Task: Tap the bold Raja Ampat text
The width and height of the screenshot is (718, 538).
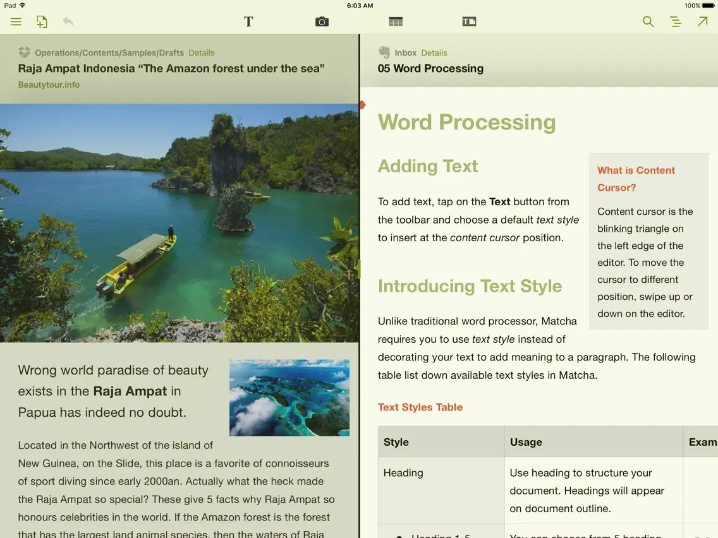Action: tap(130, 391)
